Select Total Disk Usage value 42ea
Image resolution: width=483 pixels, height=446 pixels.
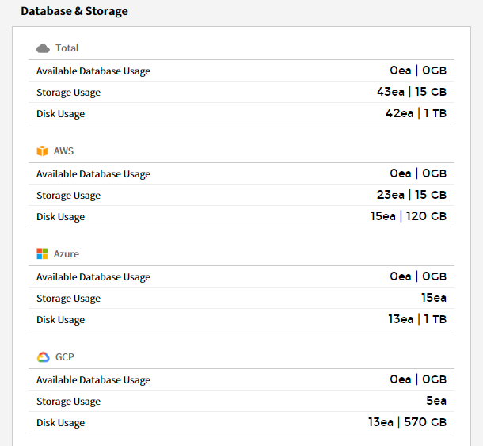tap(399, 114)
